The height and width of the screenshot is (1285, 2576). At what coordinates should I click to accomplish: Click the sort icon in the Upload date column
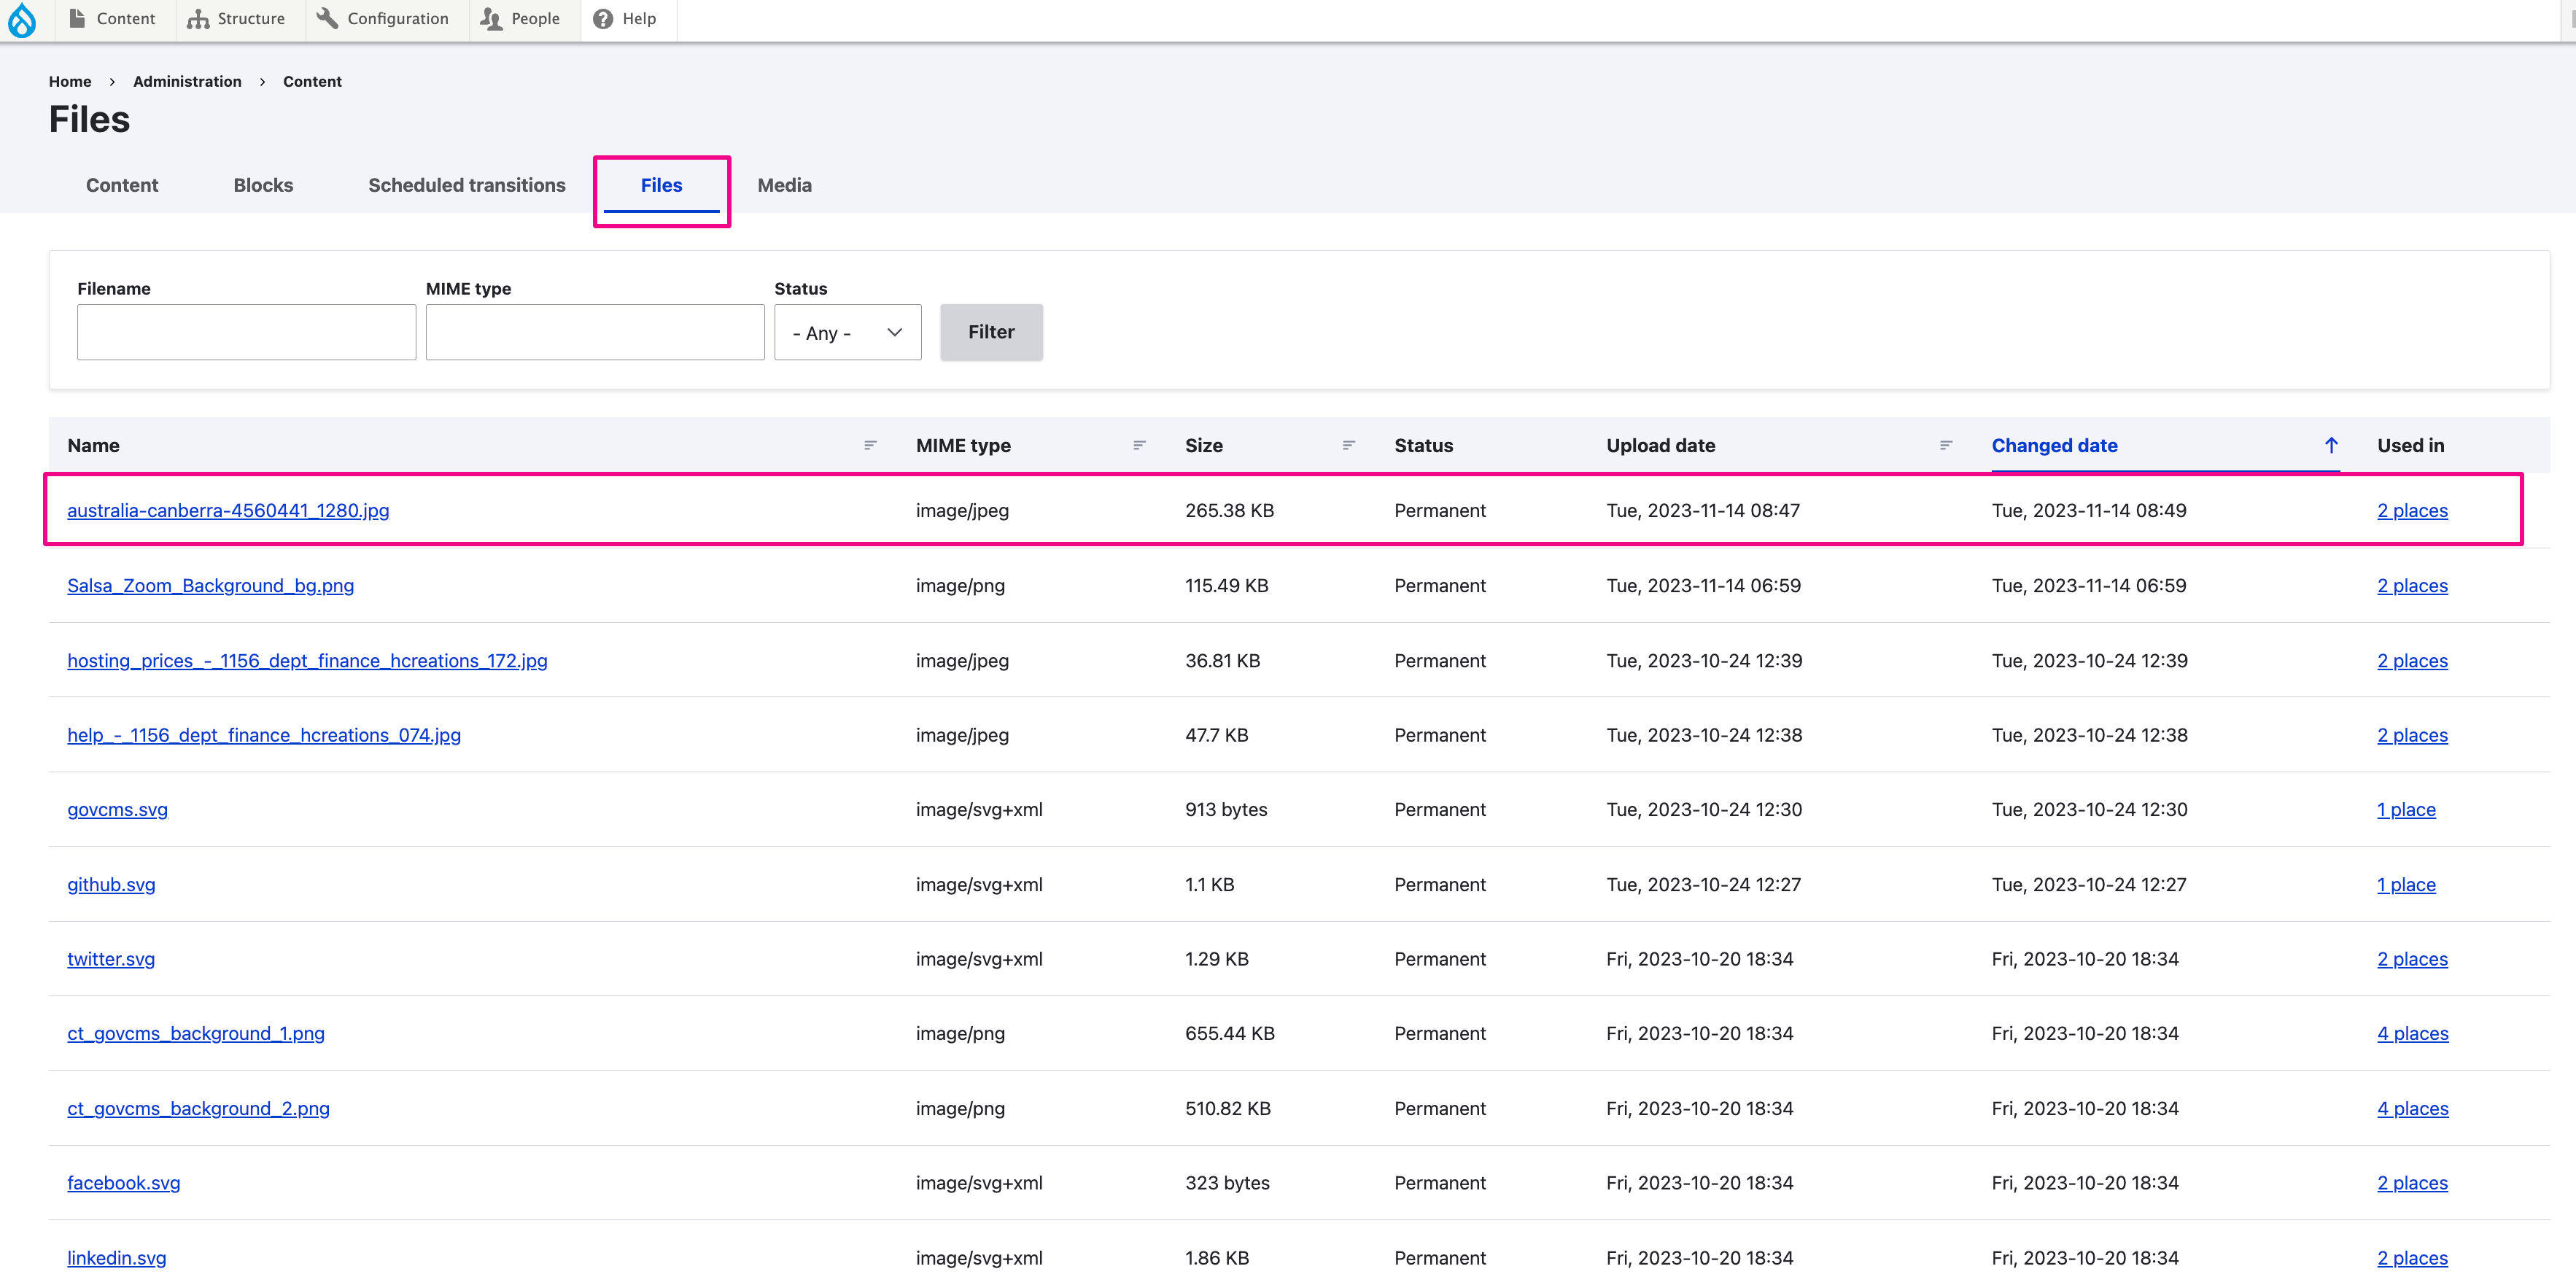pyautogui.click(x=1945, y=446)
